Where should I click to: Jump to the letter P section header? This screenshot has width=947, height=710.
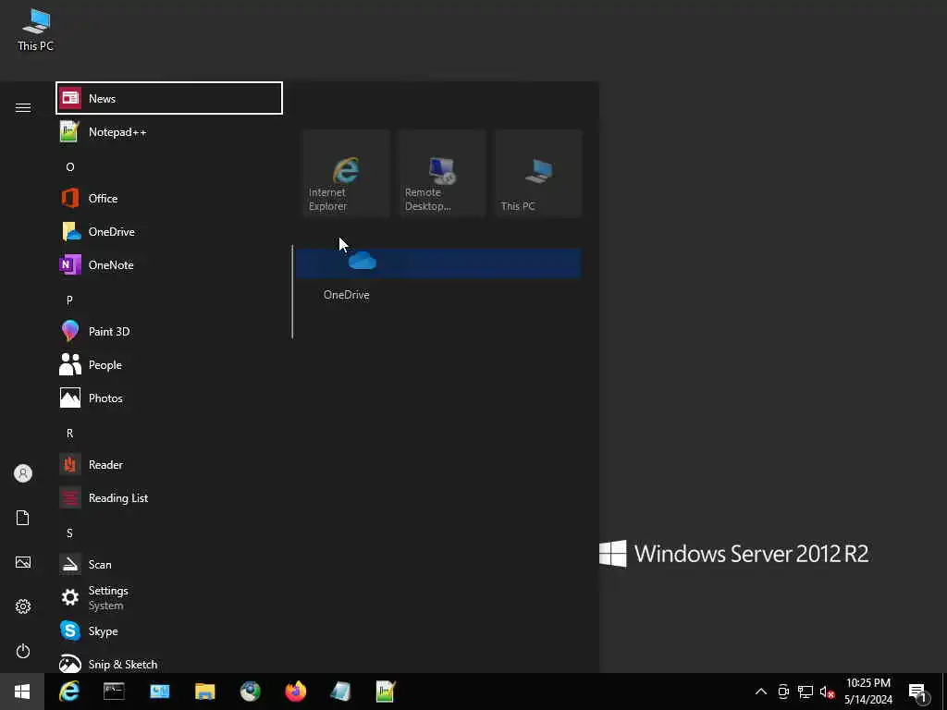[x=69, y=300]
